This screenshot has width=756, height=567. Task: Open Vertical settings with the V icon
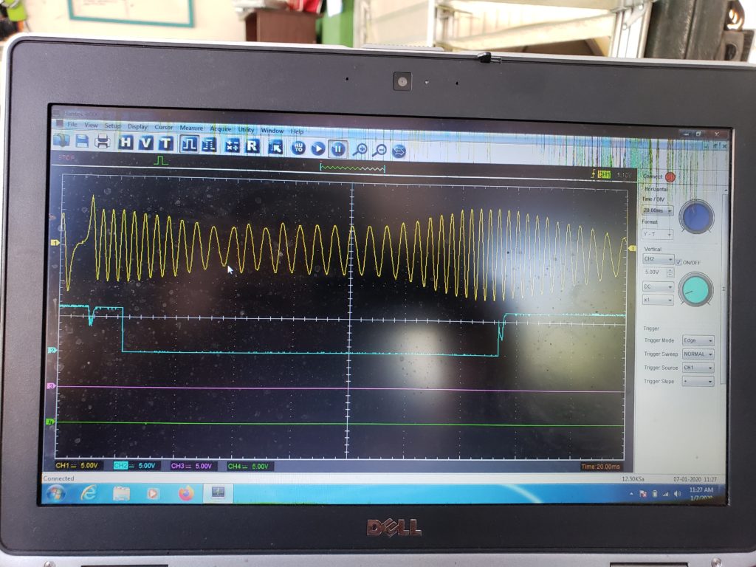click(146, 144)
